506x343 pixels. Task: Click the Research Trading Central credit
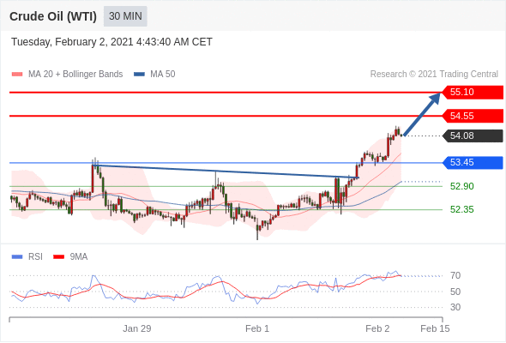click(x=434, y=75)
